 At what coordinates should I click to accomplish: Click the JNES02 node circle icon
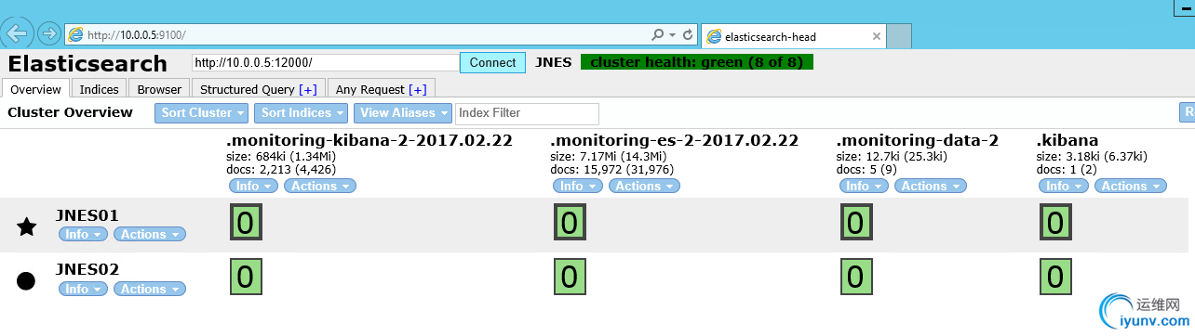point(26,280)
